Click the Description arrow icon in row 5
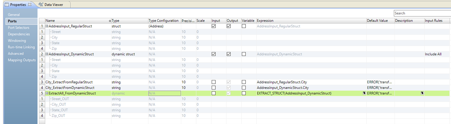Viewport: 451px width, 124px height. [x=422, y=93]
